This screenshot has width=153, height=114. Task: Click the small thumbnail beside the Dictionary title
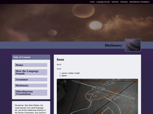point(133,45)
